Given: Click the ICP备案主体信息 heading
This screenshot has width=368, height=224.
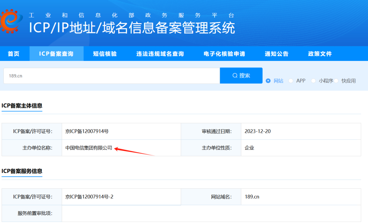Looking at the screenshot, I should coord(22,106).
